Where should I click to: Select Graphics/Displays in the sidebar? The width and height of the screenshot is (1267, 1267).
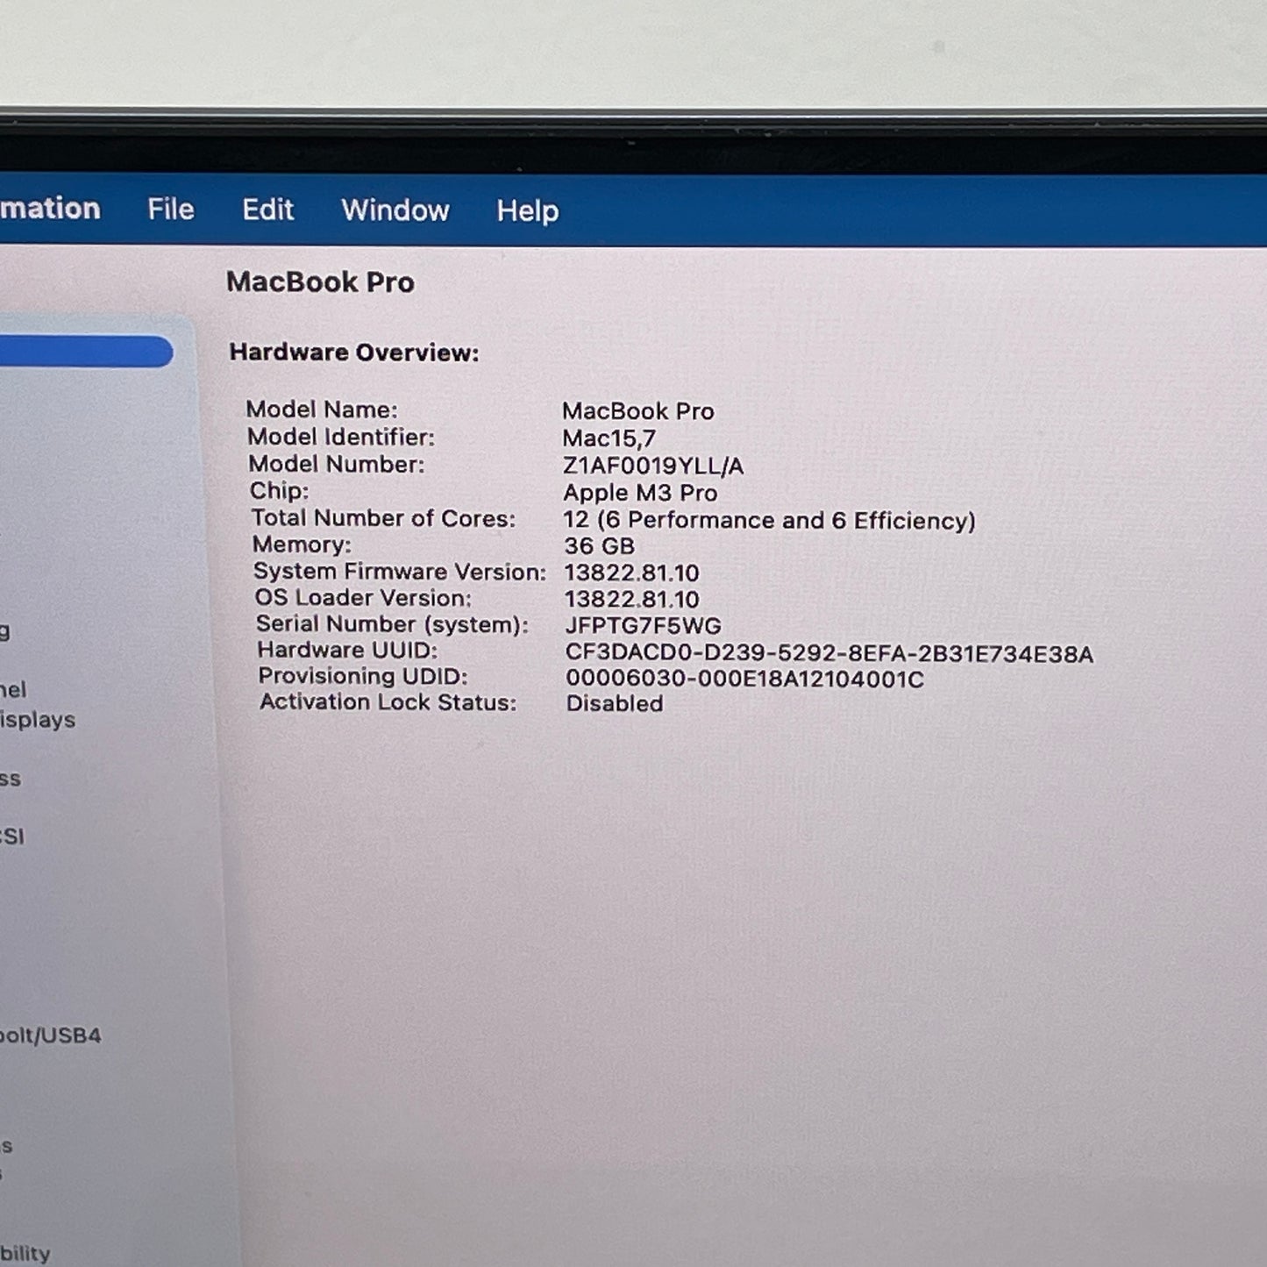click(x=39, y=719)
